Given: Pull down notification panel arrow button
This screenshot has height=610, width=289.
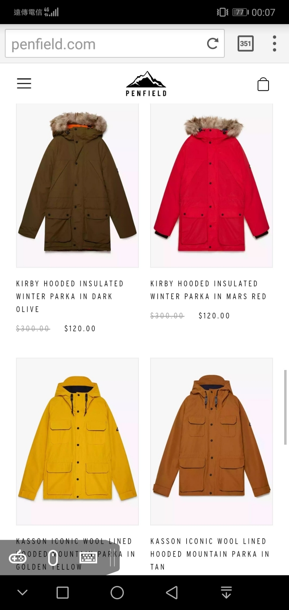Looking at the screenshot, I should click(x=226, y=592).
